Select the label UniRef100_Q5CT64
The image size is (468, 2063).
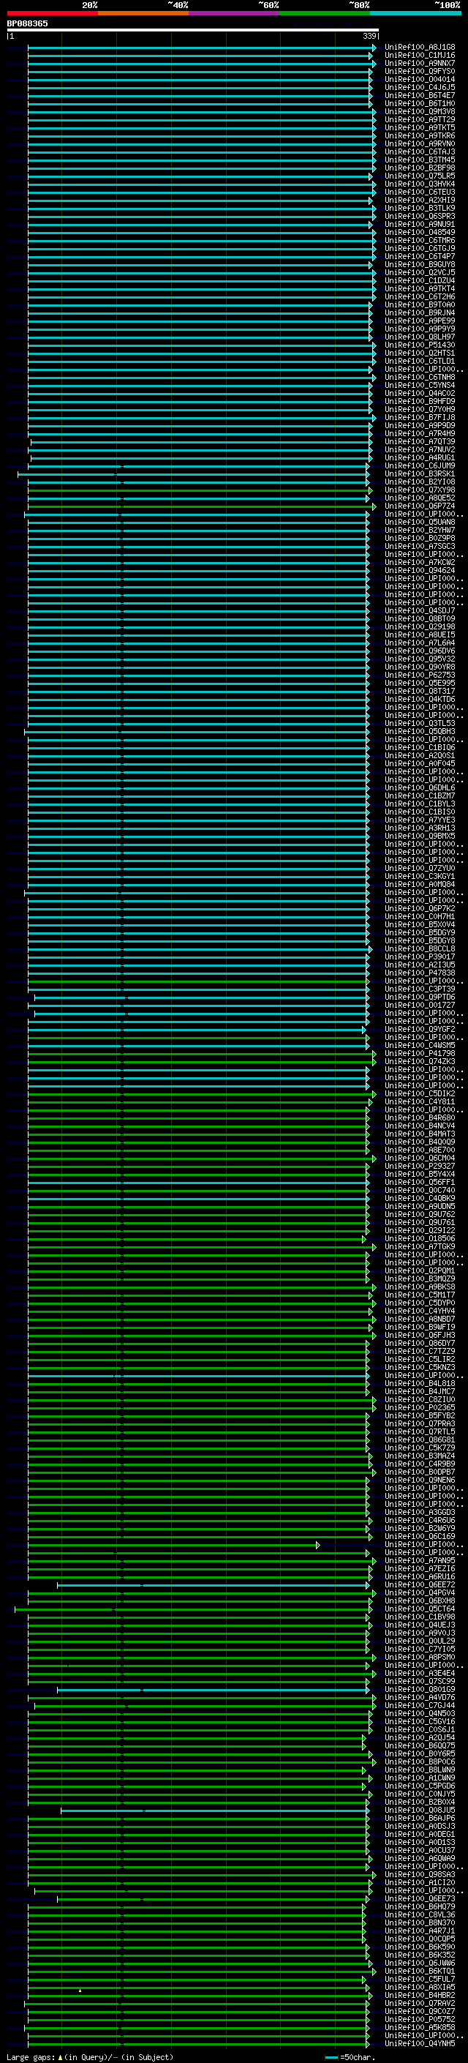point(420,1609)
